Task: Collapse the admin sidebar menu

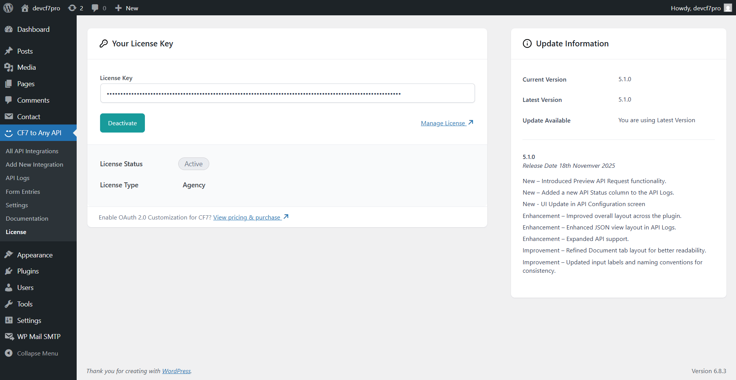Action: tap(37, 353)
